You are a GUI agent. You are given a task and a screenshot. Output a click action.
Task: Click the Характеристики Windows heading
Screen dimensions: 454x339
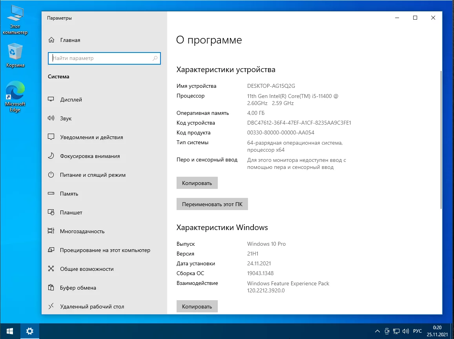point(222,227)
